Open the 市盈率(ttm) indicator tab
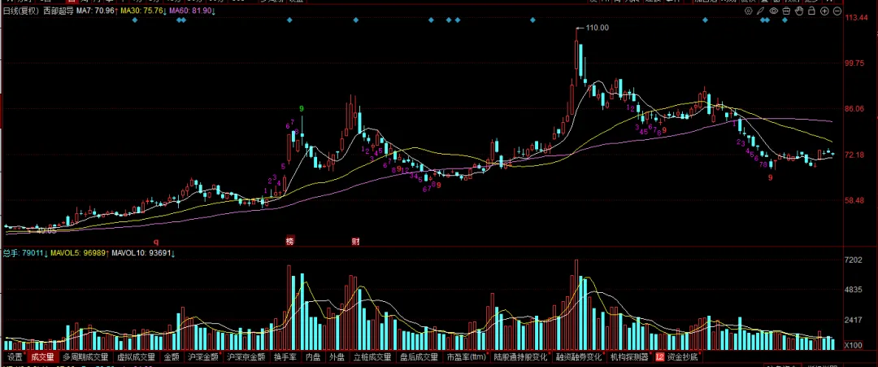 [466, 357]
